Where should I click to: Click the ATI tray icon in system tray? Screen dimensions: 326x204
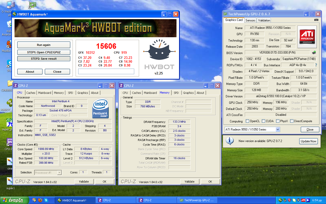coord(303,200)
